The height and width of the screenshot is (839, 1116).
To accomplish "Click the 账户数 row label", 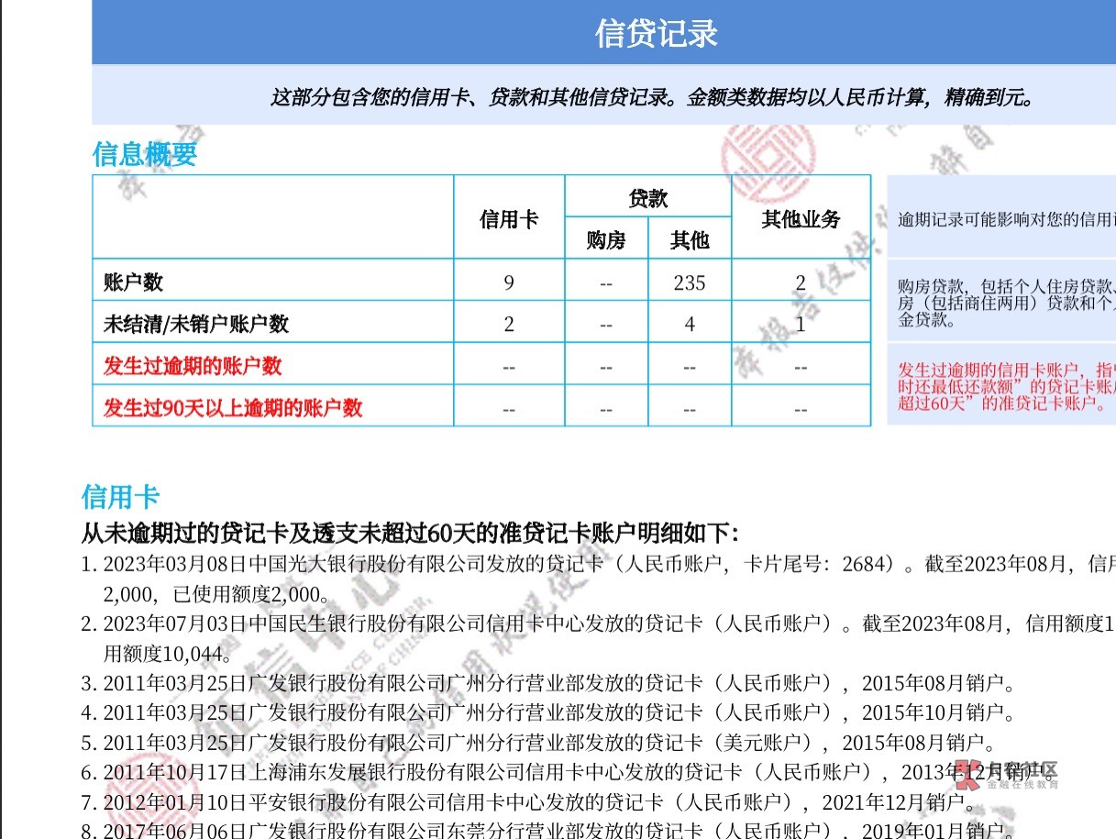I will click(x=134, y=282).
